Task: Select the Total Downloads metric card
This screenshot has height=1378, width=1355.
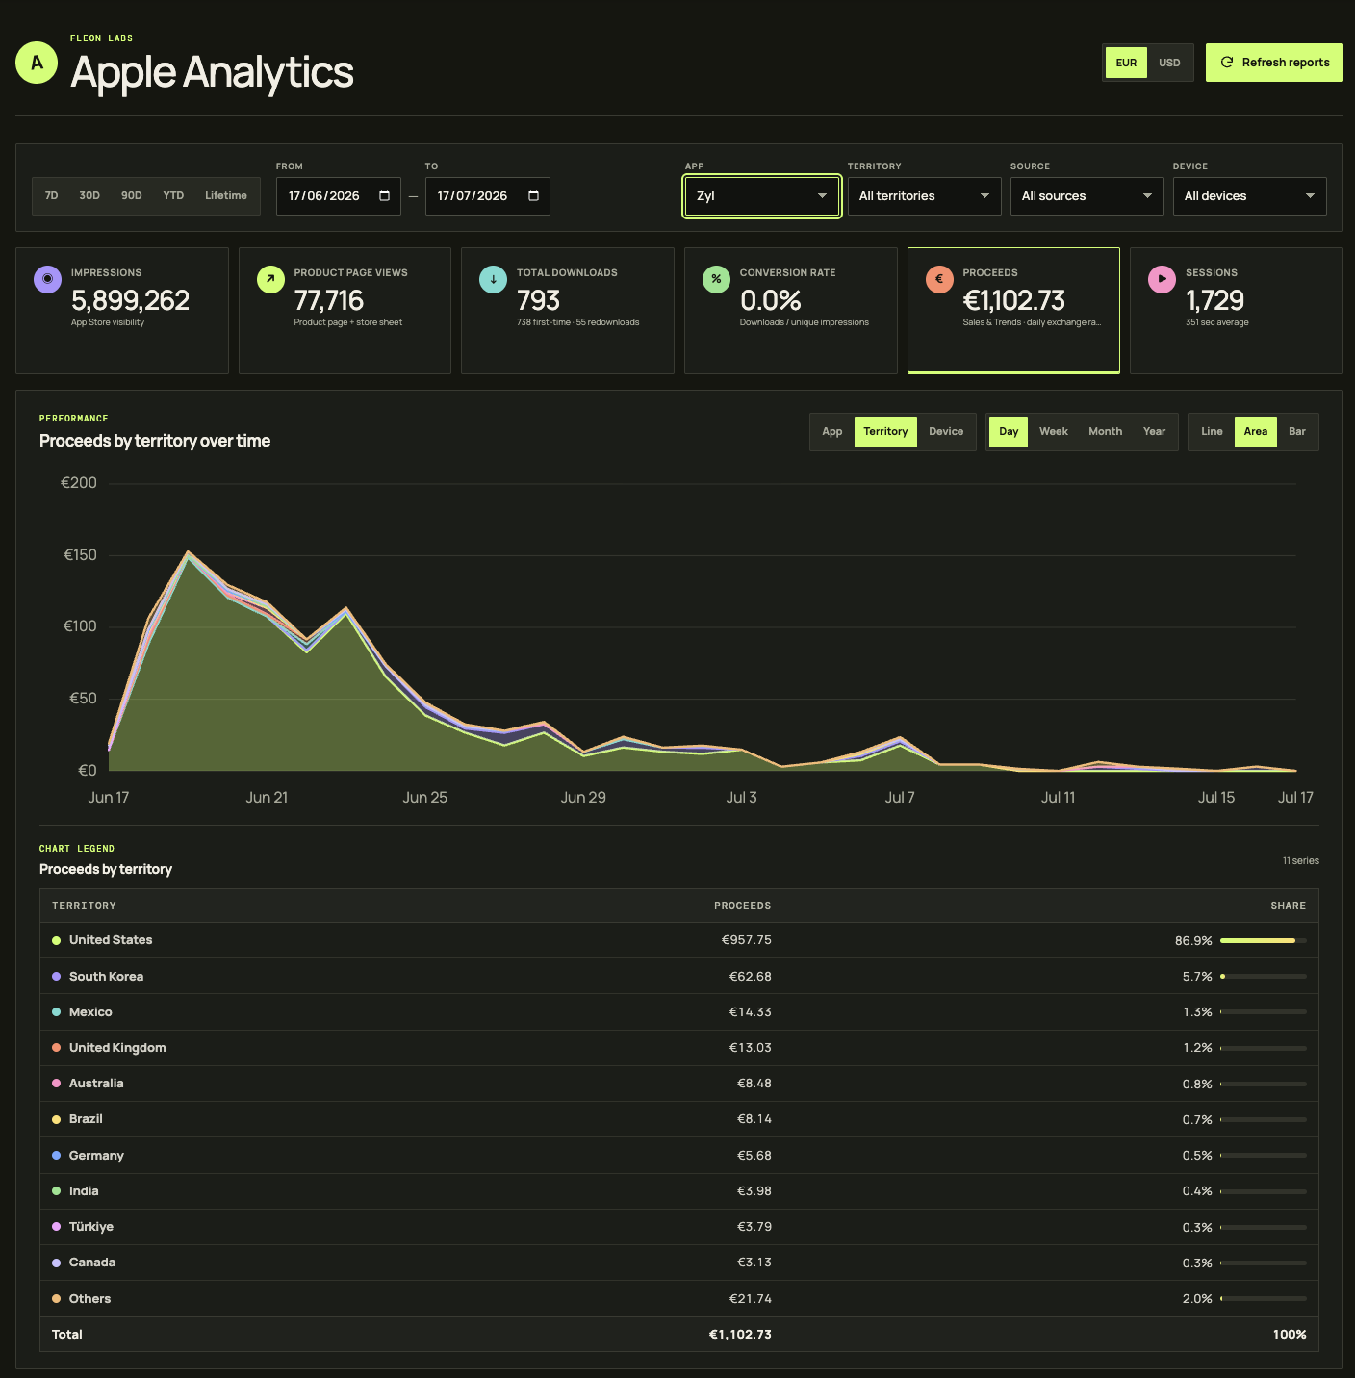Action: pos(568,311)
